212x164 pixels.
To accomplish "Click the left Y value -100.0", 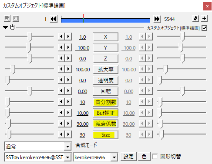I will click(x=82, y=48).
